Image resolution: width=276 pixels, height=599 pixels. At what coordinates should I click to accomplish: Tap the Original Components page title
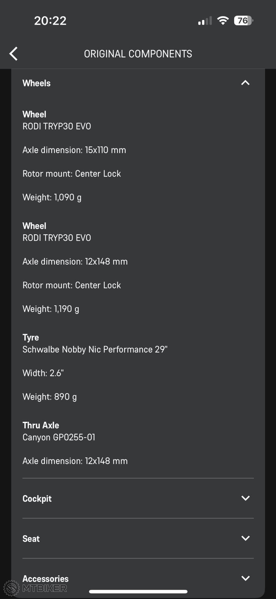(x=138, y=54)
